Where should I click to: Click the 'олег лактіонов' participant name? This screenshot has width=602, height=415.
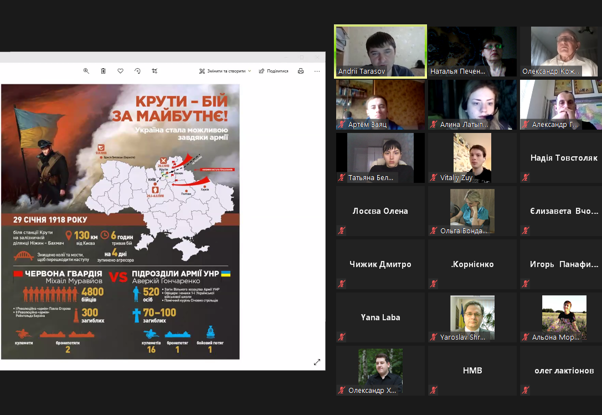[x=564, y=370]
